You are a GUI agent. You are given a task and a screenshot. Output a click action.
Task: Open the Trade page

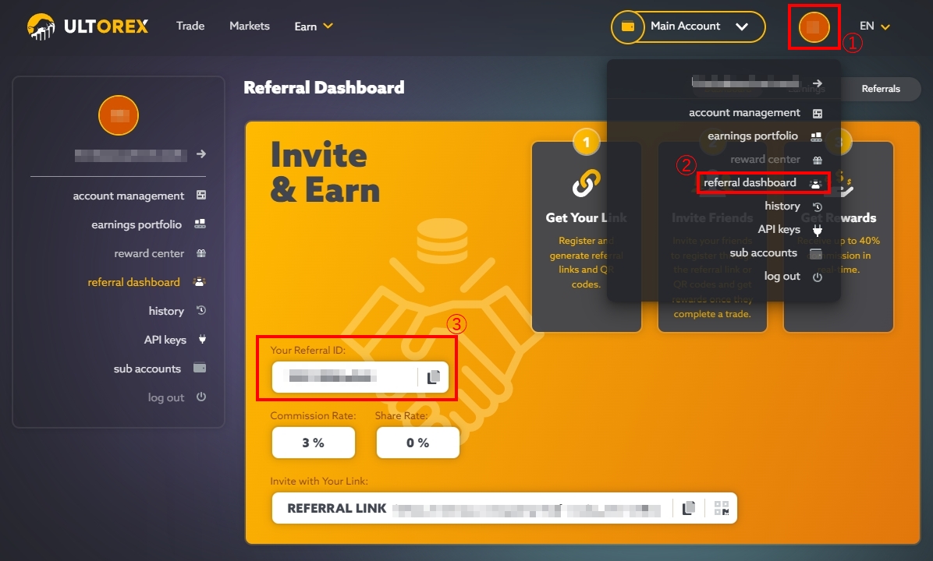point(190,26)
